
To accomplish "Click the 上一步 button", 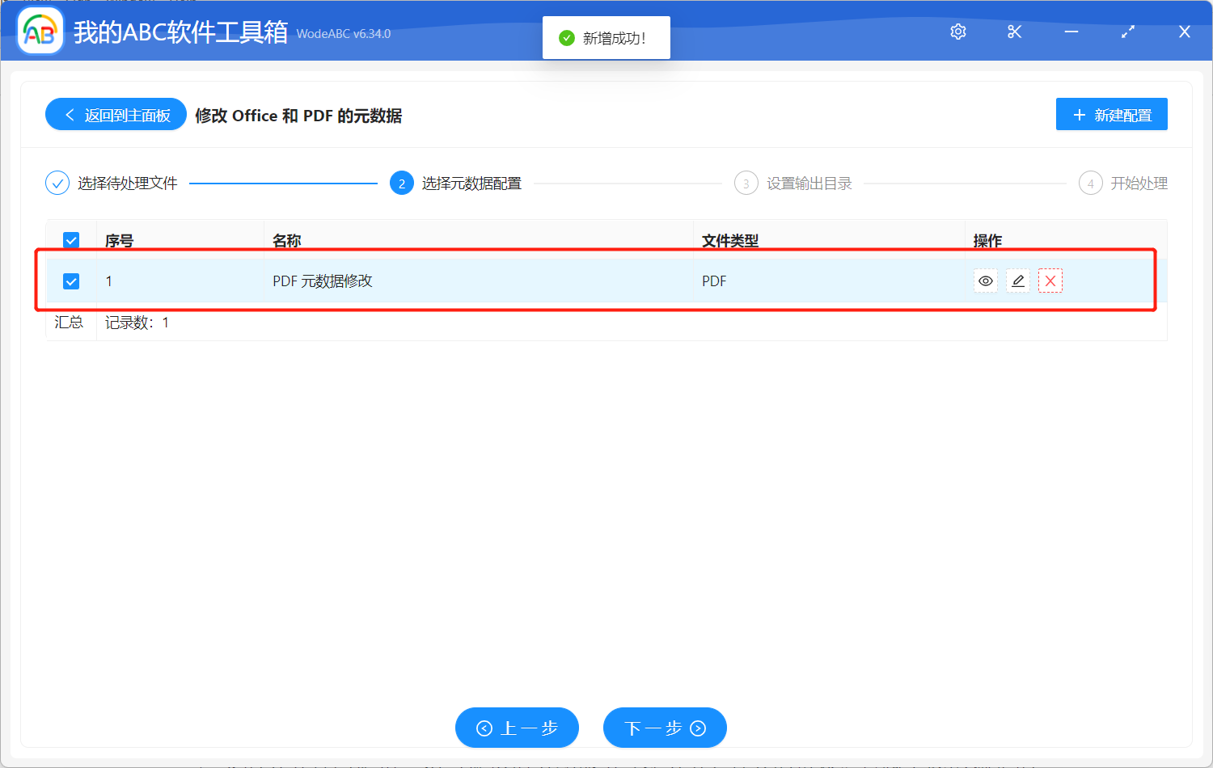I will click(x=517, y=728).
